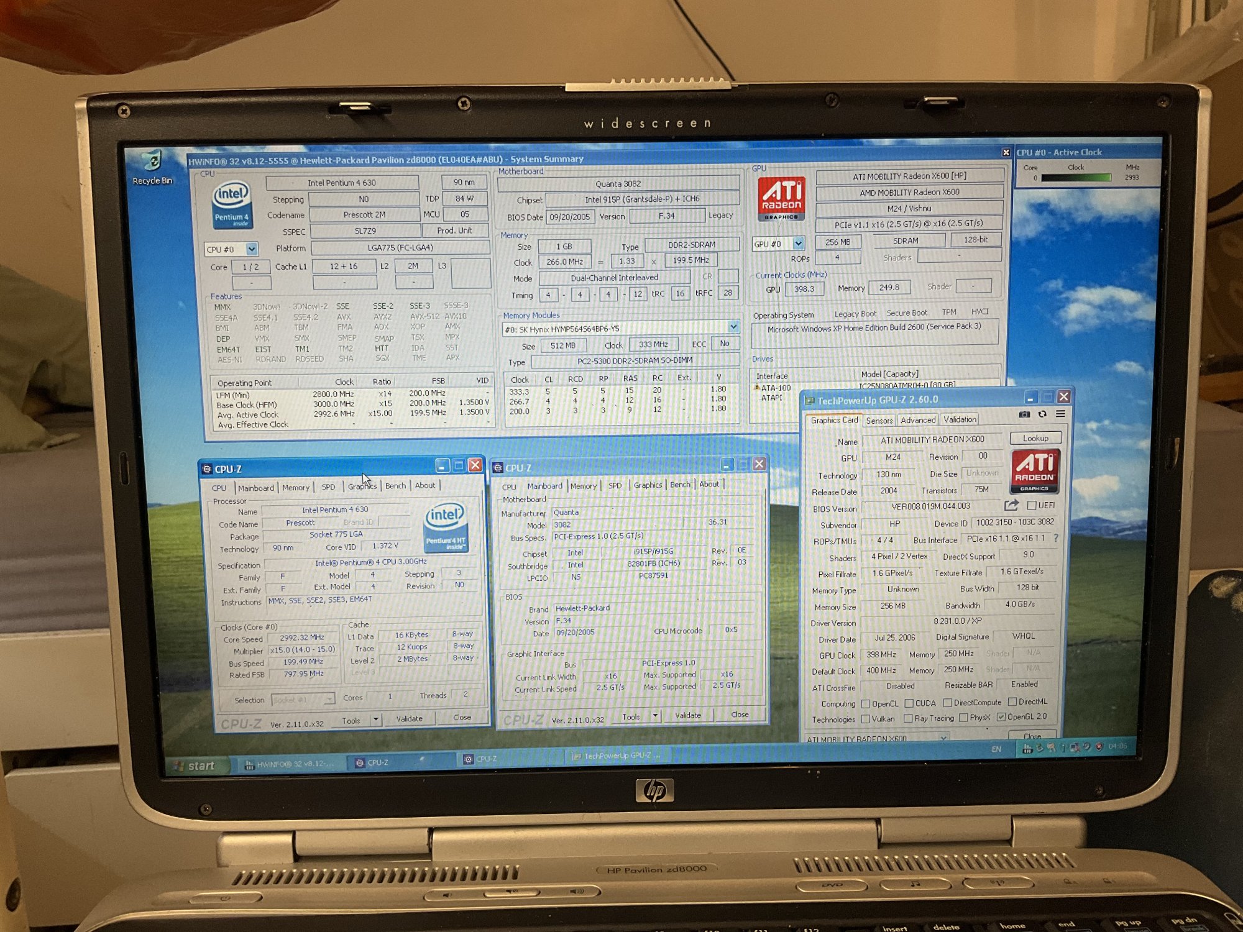Screen dimensions: 1243x932
Task: Click Validate button in left CPU-Z
Action: [x=409, y=719]
